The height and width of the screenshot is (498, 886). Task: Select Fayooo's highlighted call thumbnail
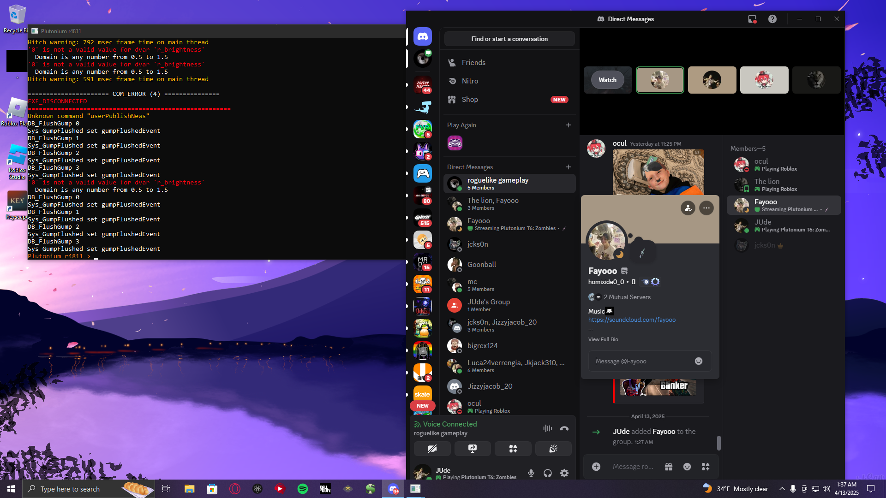tap(660, 80)
